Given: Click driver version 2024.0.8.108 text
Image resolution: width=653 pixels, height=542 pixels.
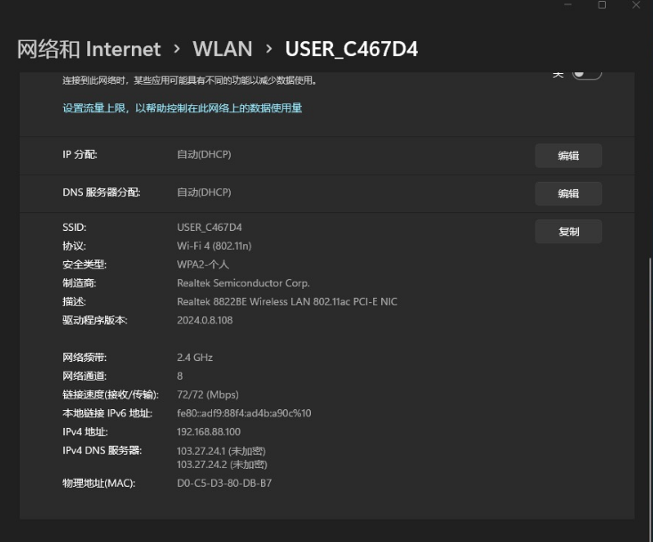Looking at the screenshot, I should [x=205, y=320].
